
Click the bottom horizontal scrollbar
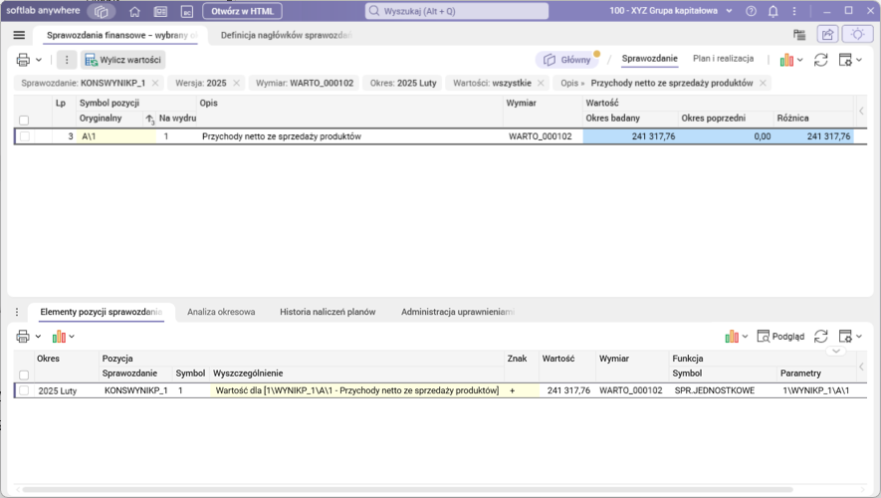pos(407,490)
